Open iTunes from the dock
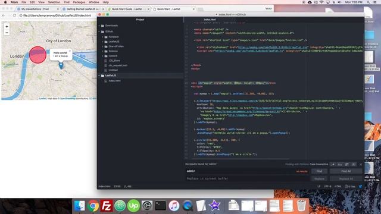The height and width of the screenshot is (214, 381). coord(174,206)
